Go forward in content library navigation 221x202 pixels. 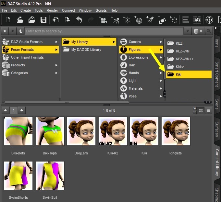point(13,31)
